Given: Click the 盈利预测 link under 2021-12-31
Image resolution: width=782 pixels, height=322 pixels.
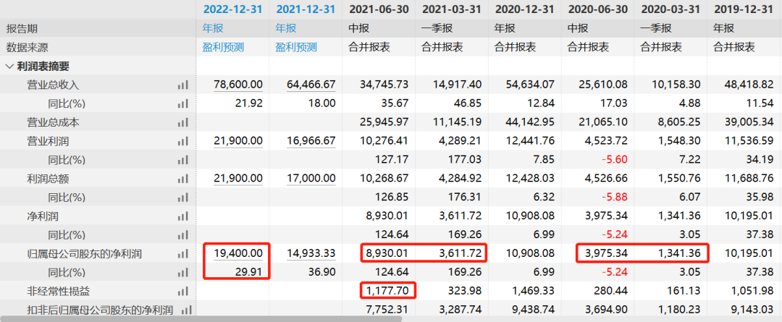Looking at the screenshot, I should (x=296, y=47).
